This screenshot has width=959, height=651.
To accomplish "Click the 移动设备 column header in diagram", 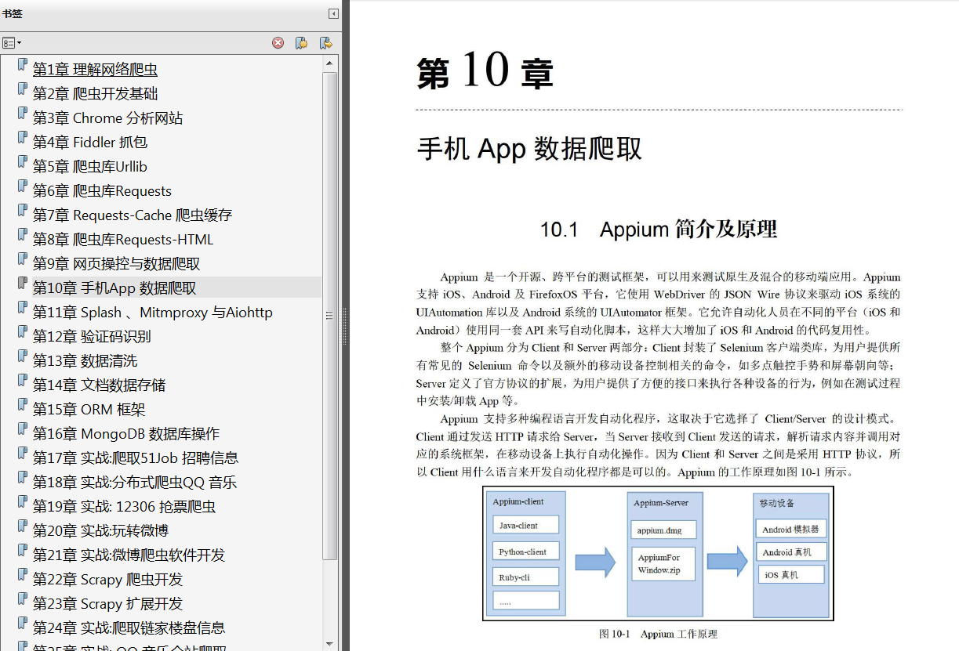I will pos(777,502).
